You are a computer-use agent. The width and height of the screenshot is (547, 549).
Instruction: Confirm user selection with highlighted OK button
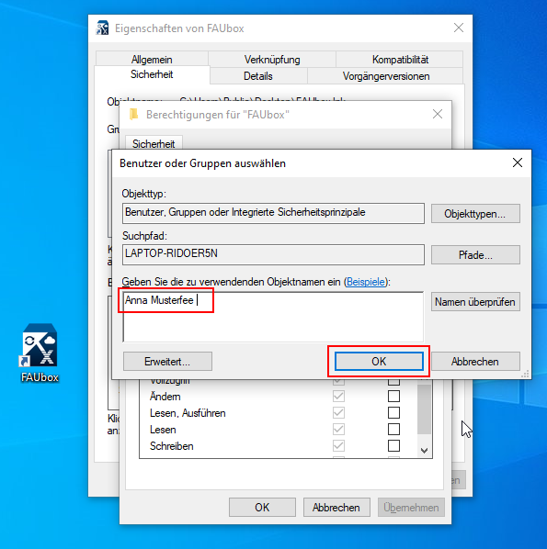pyautogui.click(x=379, y=362)
